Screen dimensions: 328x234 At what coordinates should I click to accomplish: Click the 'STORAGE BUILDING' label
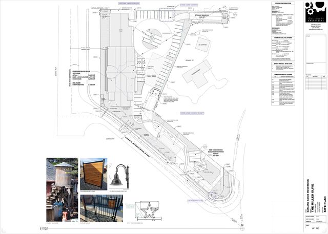pos(201,16)
